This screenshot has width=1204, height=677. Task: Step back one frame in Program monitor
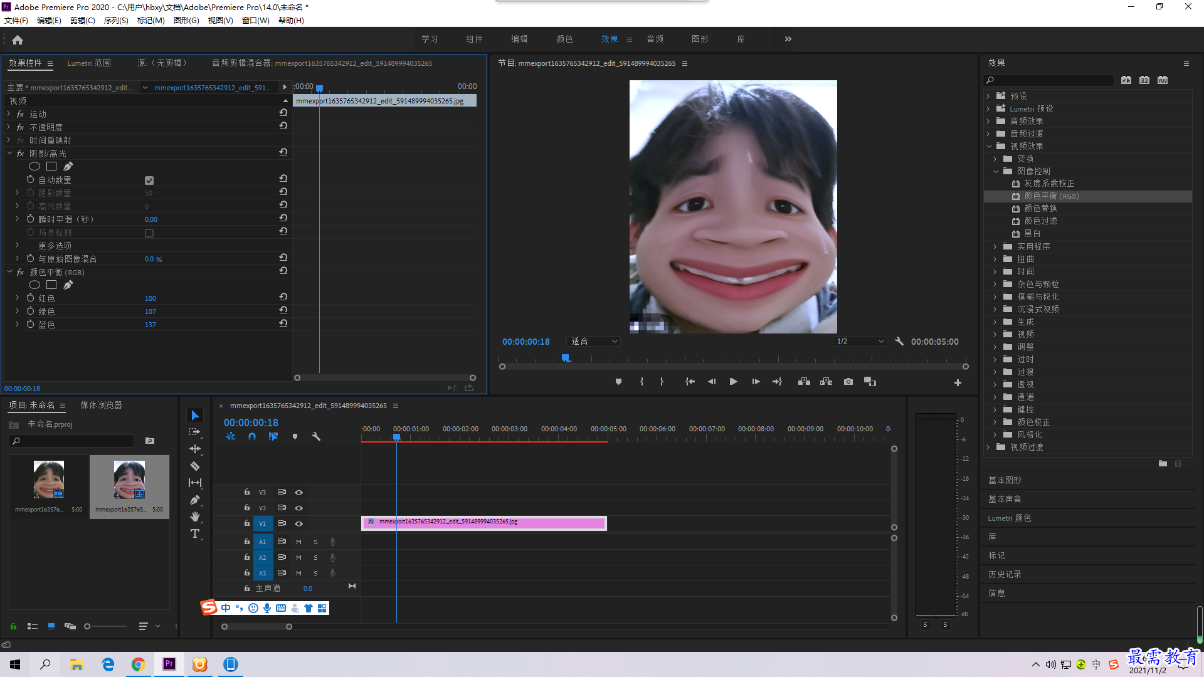click(712, 382)
